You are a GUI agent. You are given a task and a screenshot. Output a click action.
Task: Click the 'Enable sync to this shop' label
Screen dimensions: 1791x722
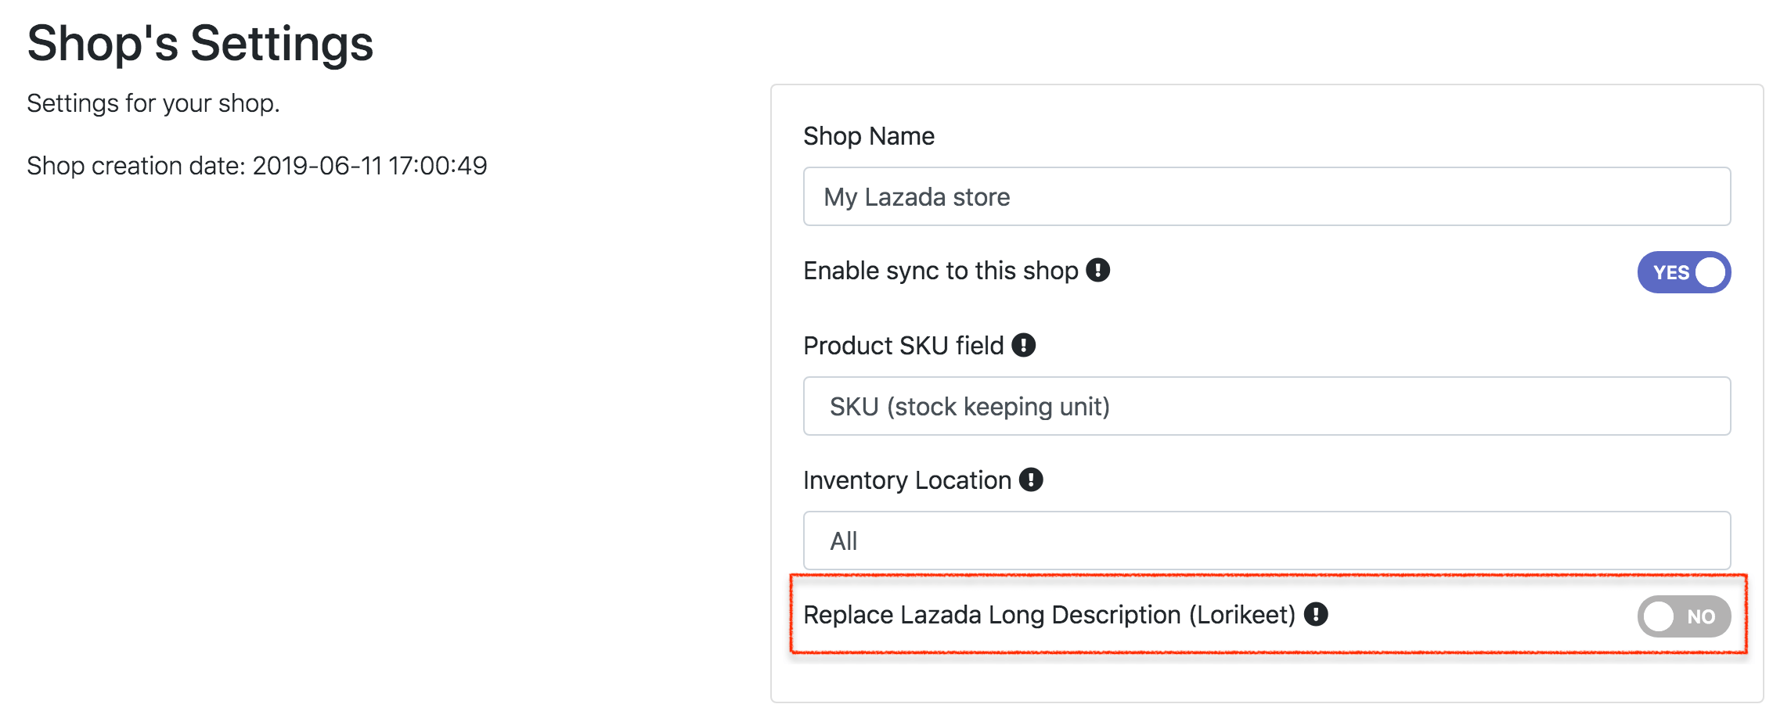(940, 271)
